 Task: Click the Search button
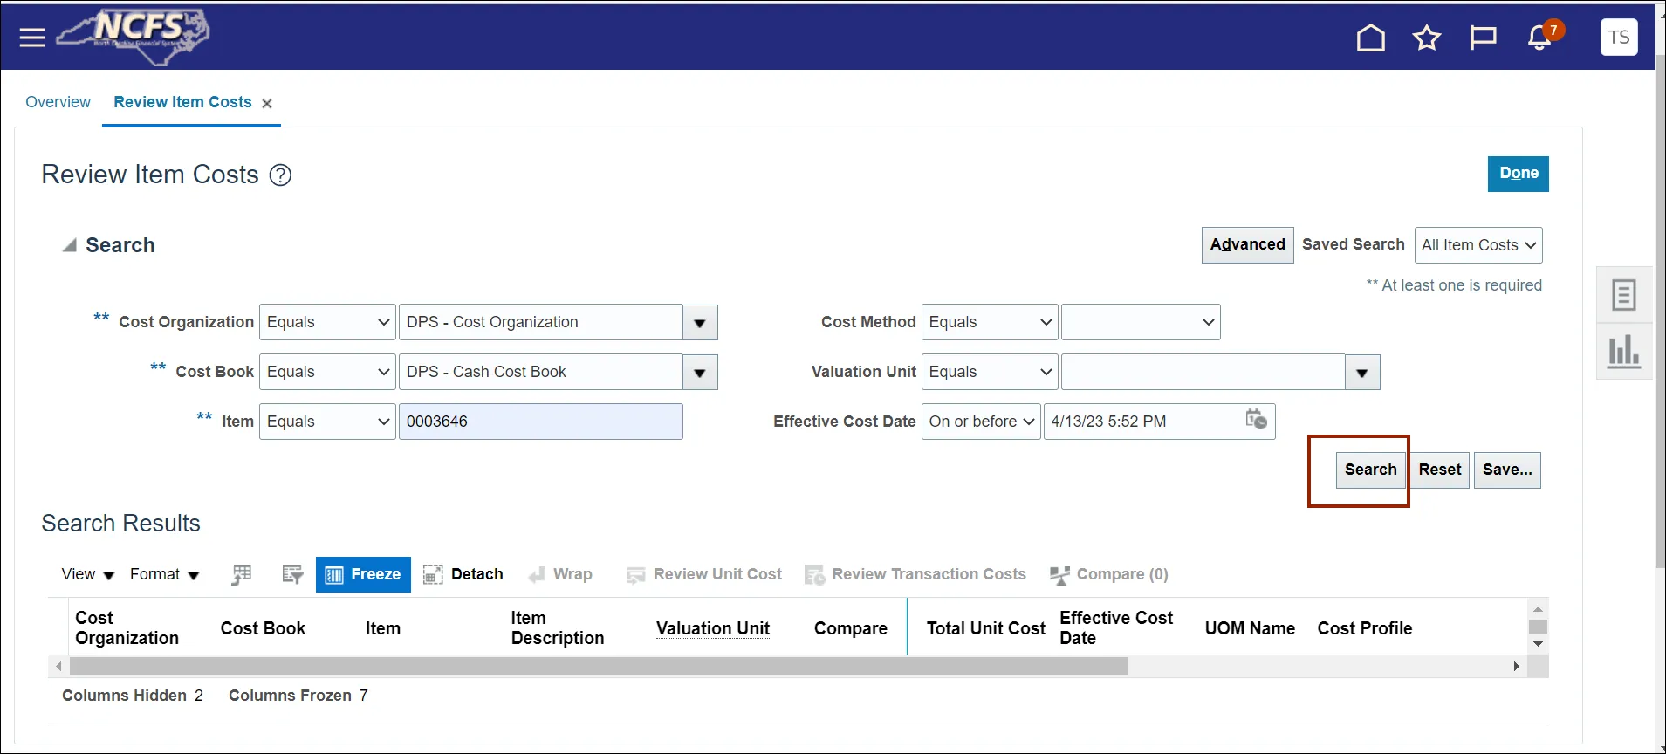coord(1370,470)
